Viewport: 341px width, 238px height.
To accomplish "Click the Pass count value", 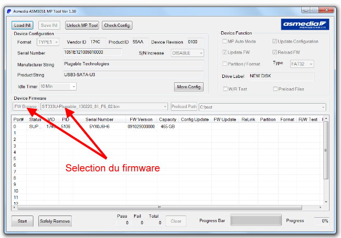I will point(123,223).
